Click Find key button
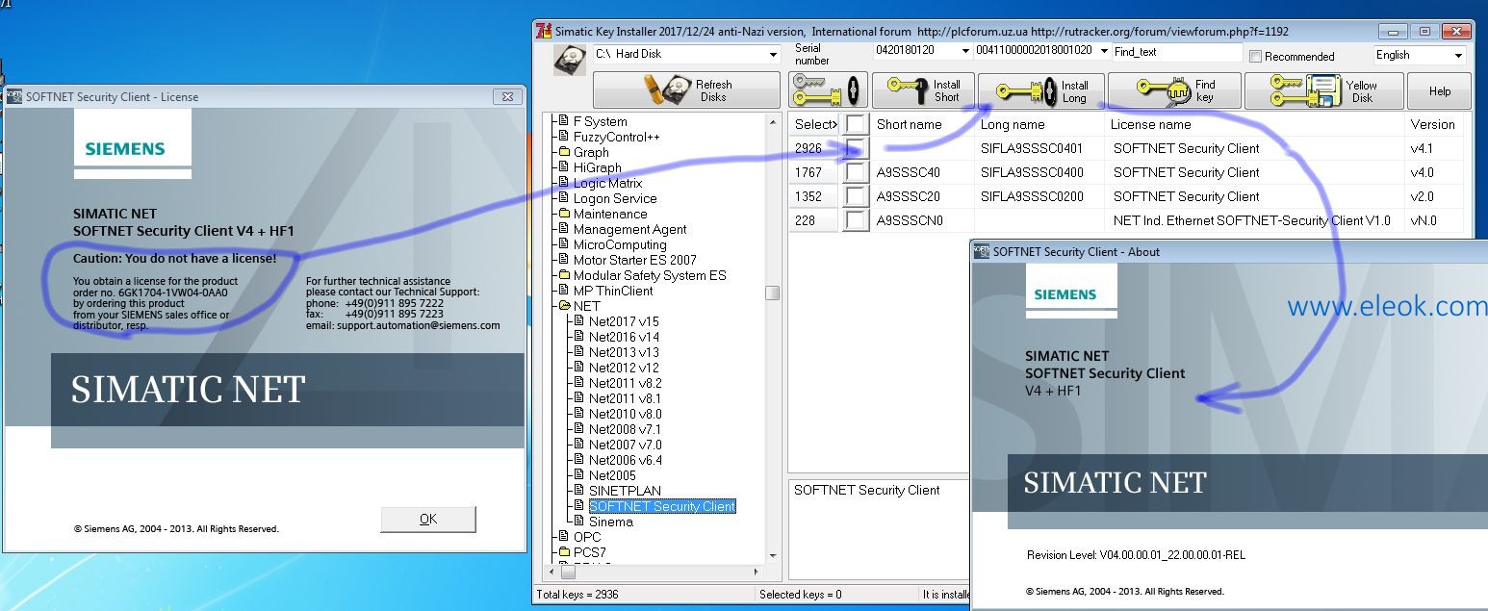 pyautogui.click(x=1173, y=90)
